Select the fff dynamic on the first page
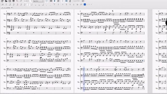This screenshot has height=94, width=167. point(41,58)
